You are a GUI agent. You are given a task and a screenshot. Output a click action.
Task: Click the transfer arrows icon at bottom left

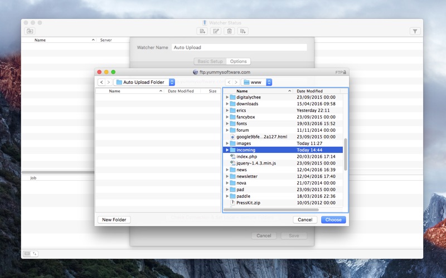pyautogui.click(x=35, y=254)
